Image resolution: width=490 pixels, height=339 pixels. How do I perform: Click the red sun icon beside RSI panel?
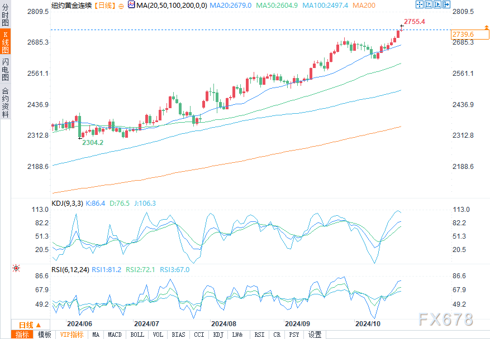[16, 269]
